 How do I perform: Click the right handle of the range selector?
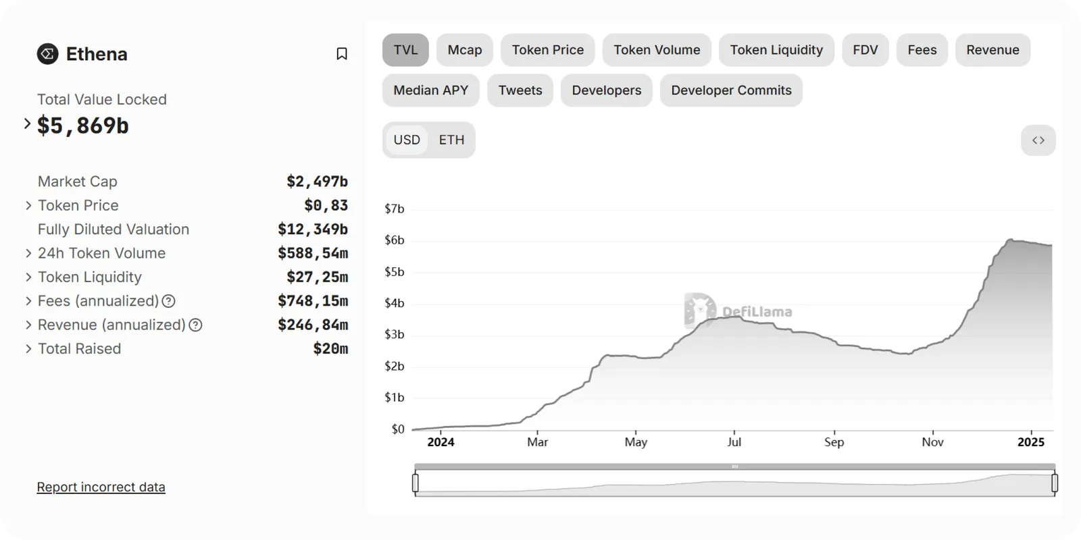click(1055, 483)
